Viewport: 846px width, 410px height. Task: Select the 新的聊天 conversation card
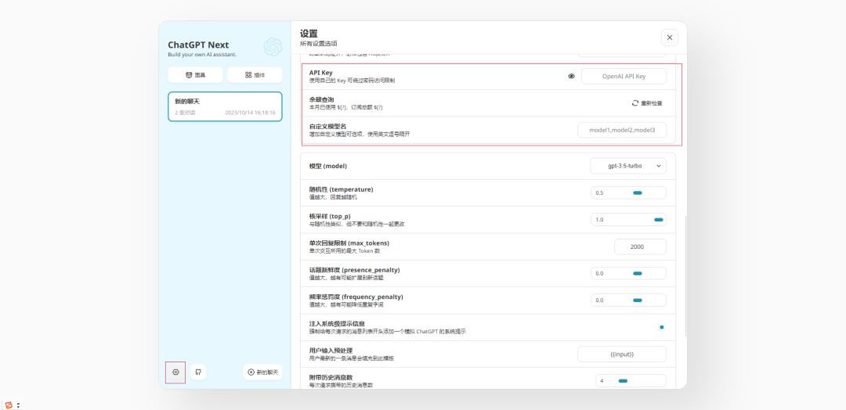coord(225,106)
